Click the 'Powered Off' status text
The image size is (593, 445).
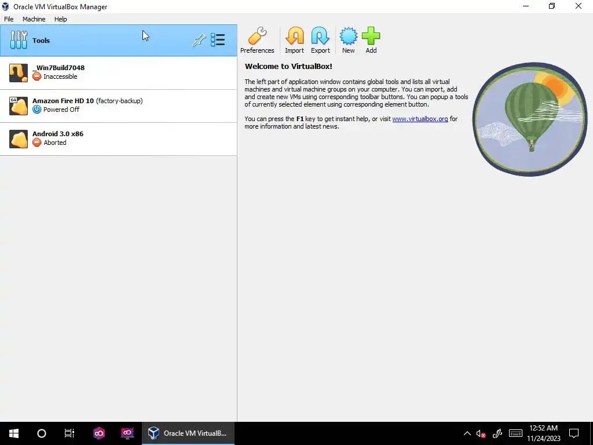point(61,110)
